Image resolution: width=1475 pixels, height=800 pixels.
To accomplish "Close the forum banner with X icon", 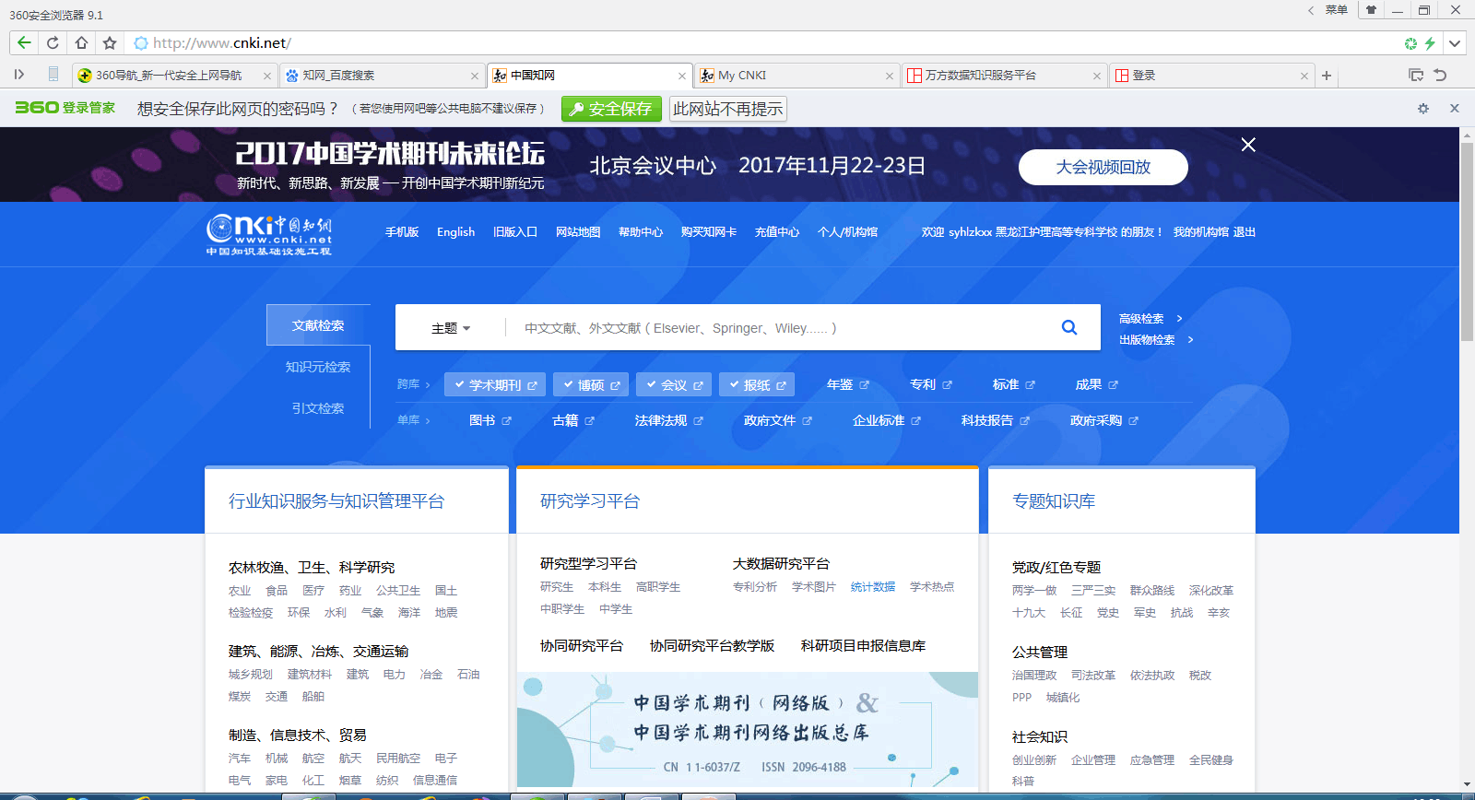I will [1248, 145].
